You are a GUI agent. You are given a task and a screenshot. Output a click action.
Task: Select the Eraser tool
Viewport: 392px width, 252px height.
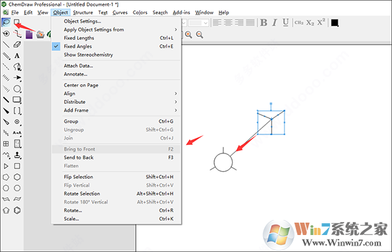[x=17, y=44]
